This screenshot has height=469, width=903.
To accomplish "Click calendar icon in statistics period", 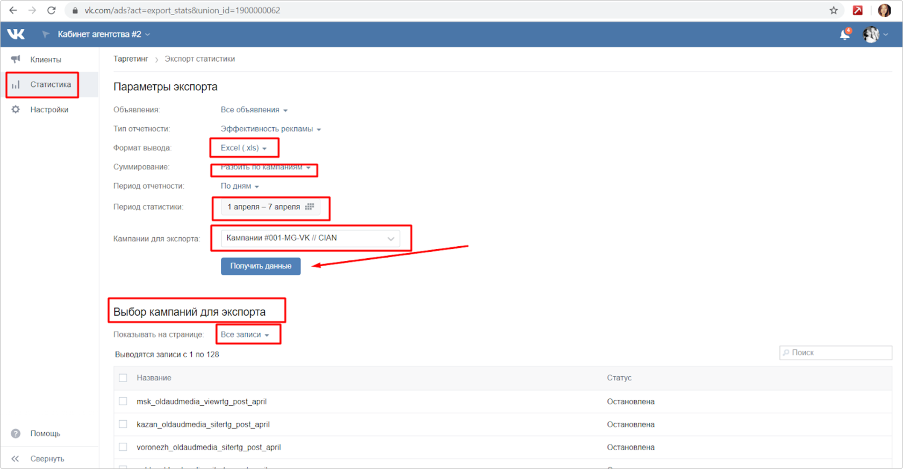I will click(x=310, y=207).
